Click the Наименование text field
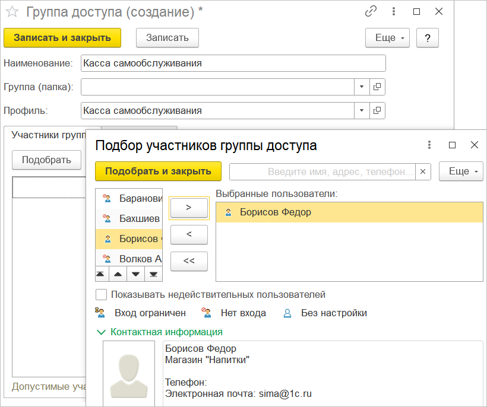Screen dimensions: 487x407 pos(233,63)
